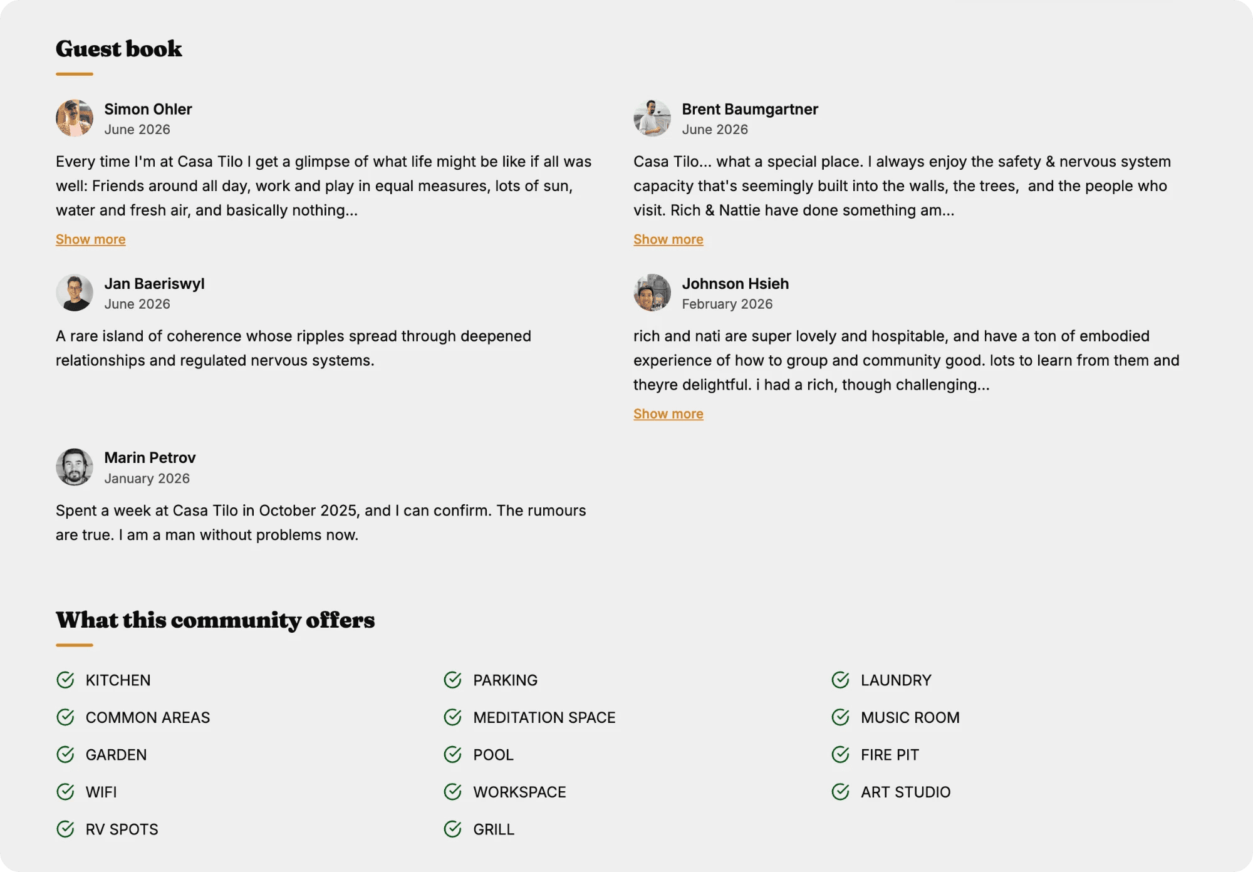Click the checkmark icon beside POOL
This screenshot has height=872, width=1253.
[452, 754]
